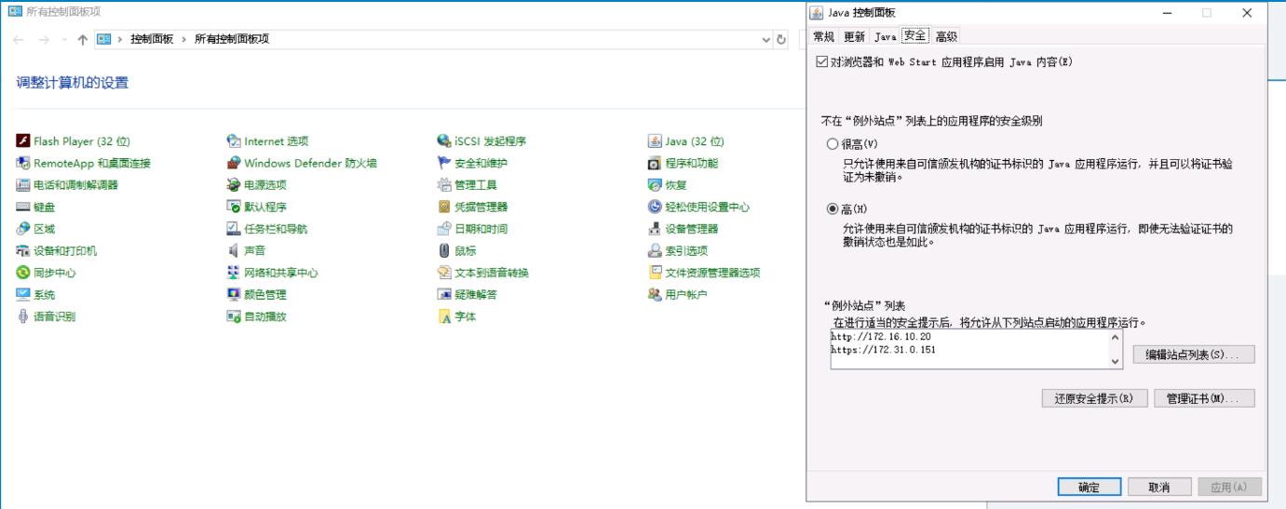Open the 电话和调制解调器 icon

coord(23,185)
